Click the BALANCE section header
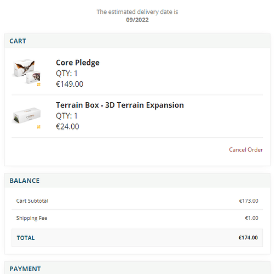Screen dimensions: 276x274 point(25,181)
